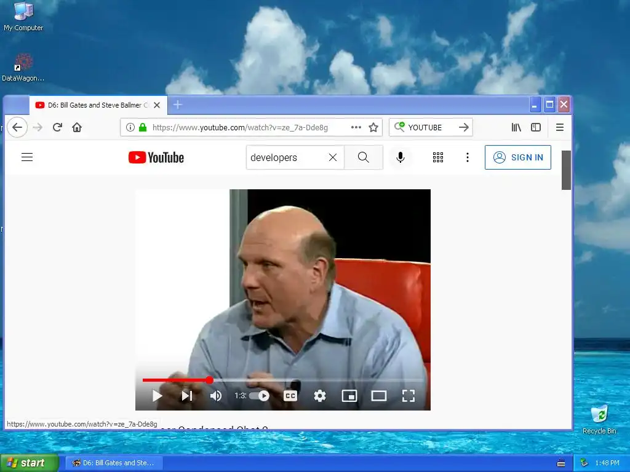The width and height of the screenshot is (630, 472).
Task: Minimize the browser window
Action: [535, 105]
